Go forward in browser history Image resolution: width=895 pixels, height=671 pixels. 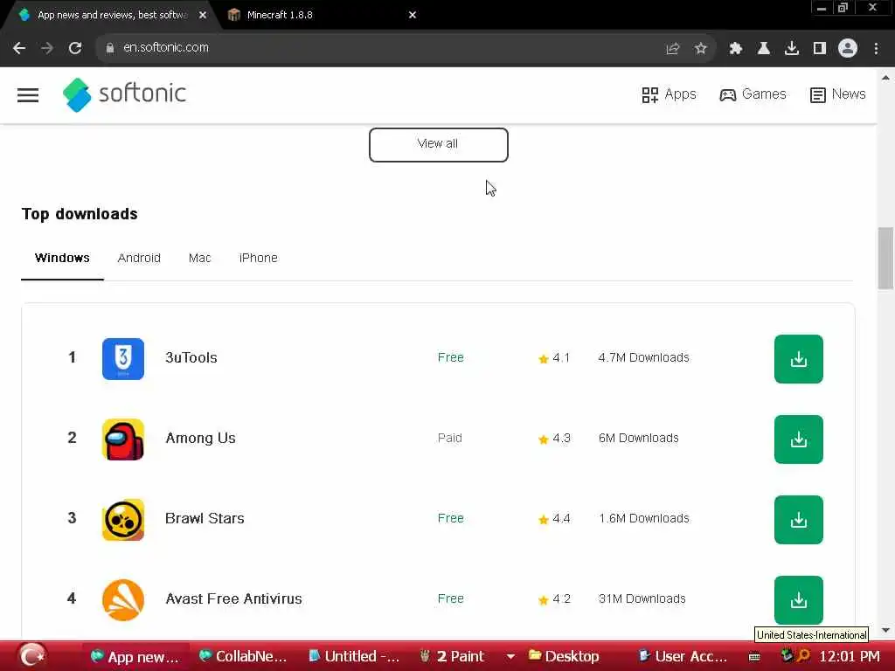(47, 48)
